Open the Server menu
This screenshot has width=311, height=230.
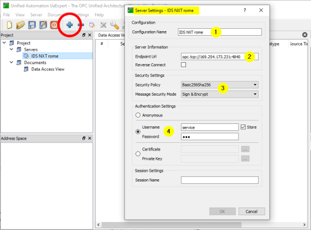(36, 15)
